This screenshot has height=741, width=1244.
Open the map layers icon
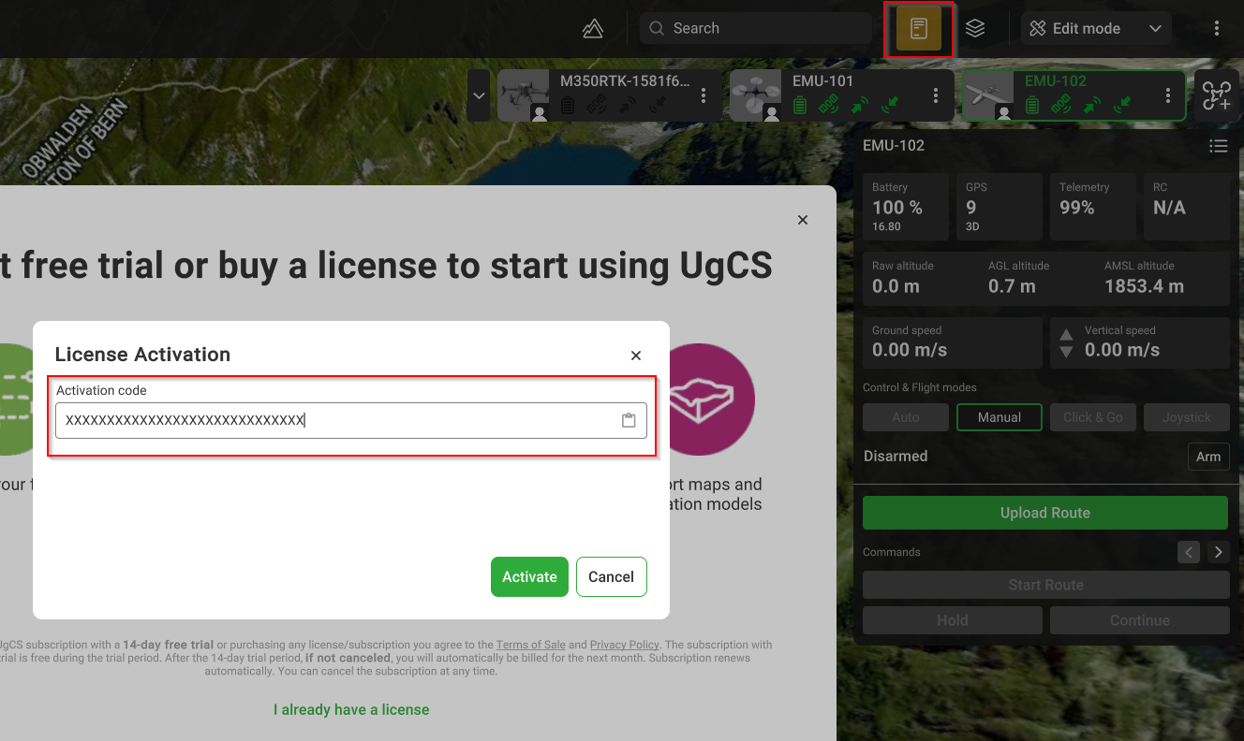point(975,29)
